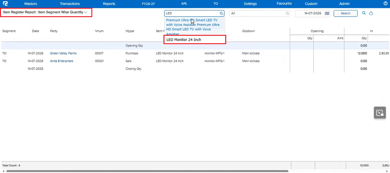The height and width of the screenshot is (173, 390).
Task: Click the 12.000 quantity in Purchase row
Action: tap(362, 53)
